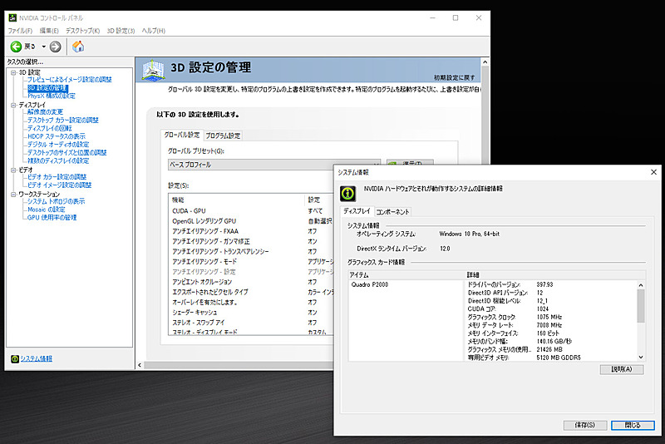Select GPU 使用率の管理 tree item
665x444 pixels.
pos(52,218)
